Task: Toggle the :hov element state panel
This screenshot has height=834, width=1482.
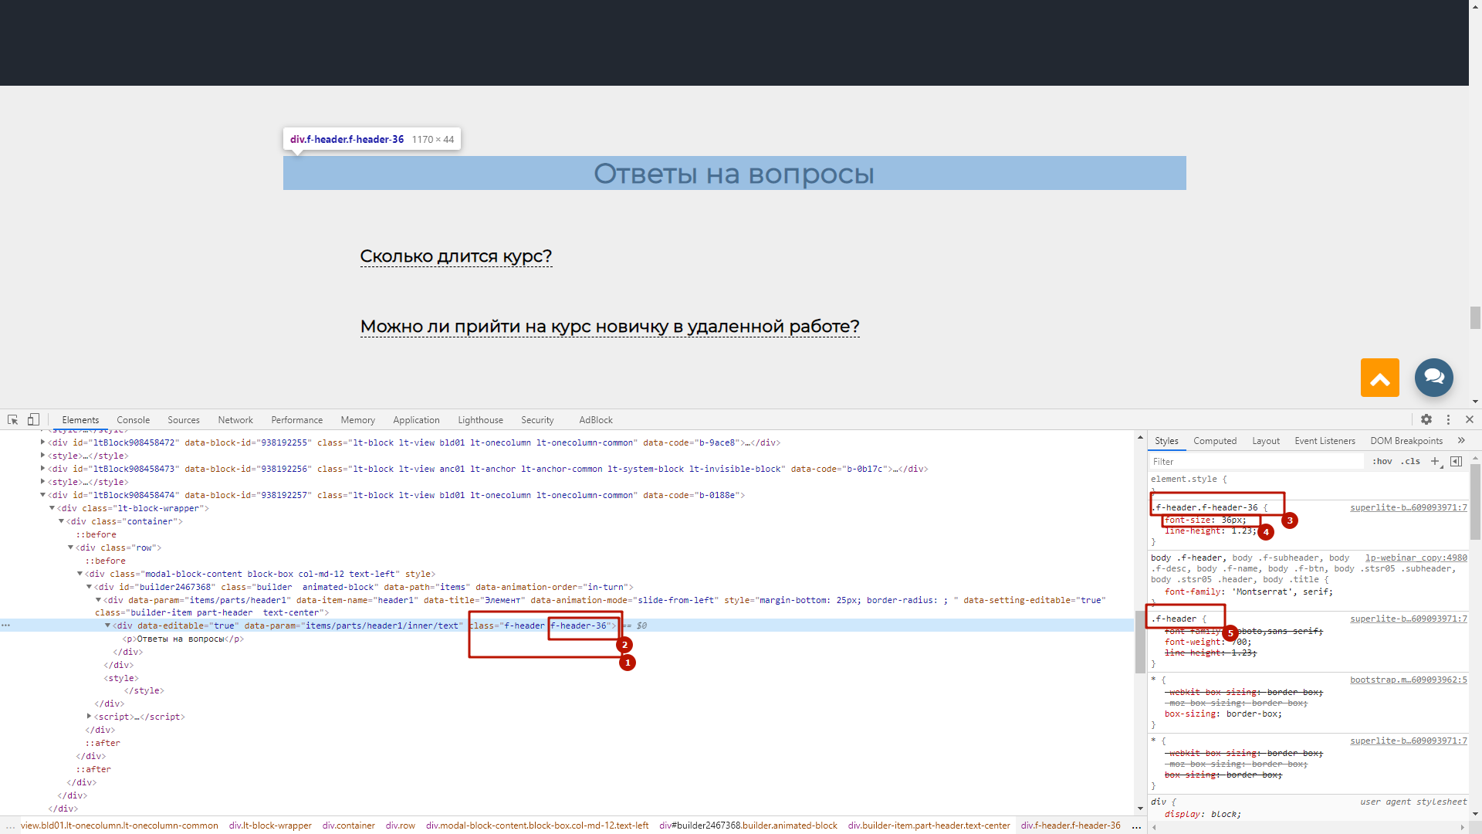Action: [1382, 461]
